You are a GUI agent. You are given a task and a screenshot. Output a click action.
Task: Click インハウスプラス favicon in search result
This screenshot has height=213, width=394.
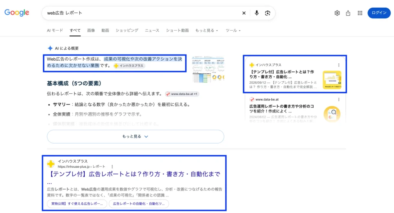51,164
